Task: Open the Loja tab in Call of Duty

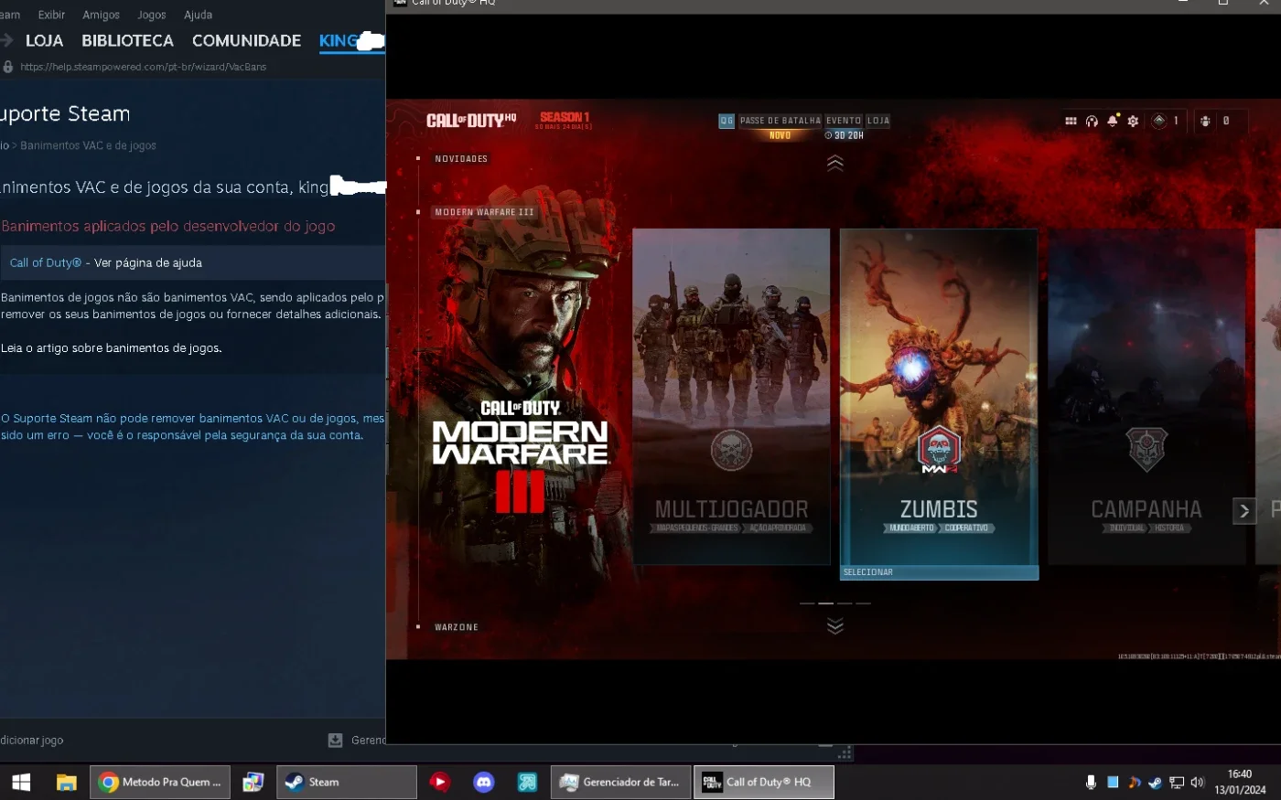Action: click(878, 121)
